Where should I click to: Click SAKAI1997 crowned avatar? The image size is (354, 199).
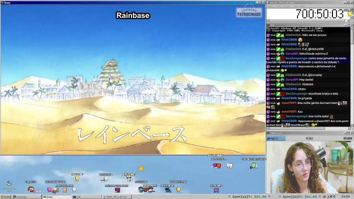129,178
